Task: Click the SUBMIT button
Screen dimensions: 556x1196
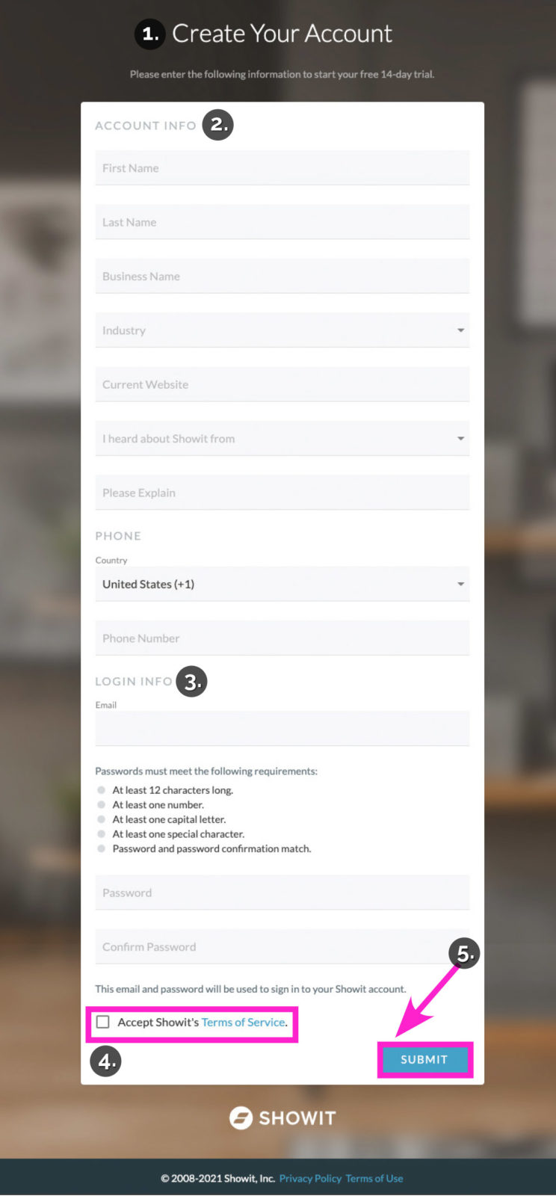Action: coord(424,1059)
